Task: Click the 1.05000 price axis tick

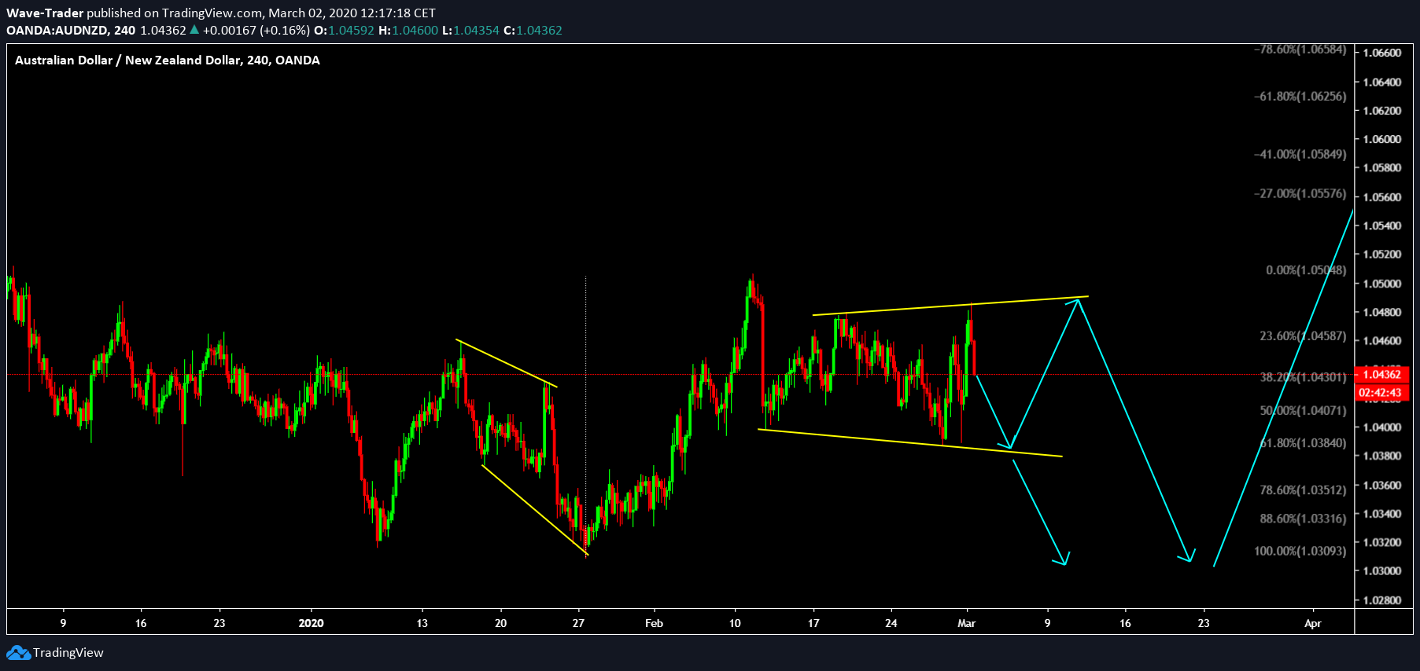Action: 1382,284
